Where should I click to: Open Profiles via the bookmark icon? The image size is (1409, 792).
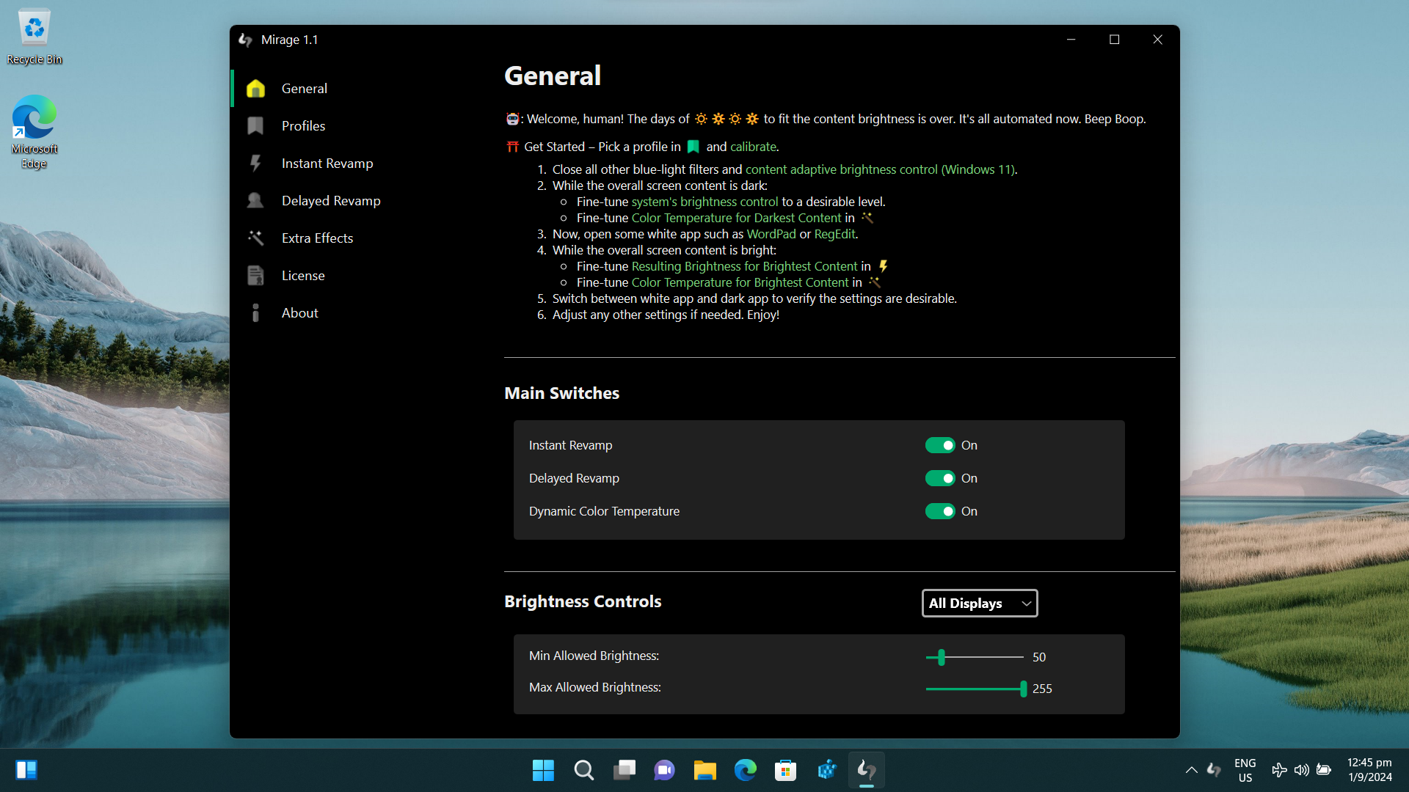pos(255,125)
